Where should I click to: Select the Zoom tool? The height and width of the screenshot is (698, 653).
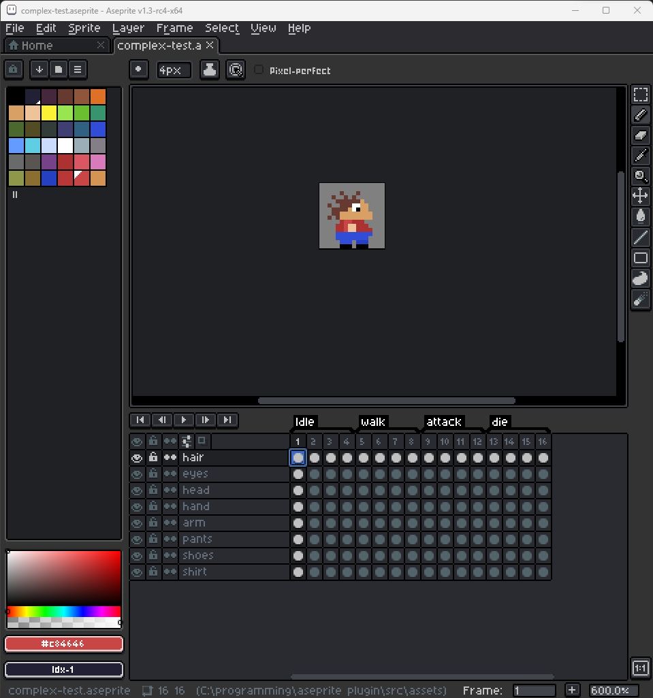641,176
